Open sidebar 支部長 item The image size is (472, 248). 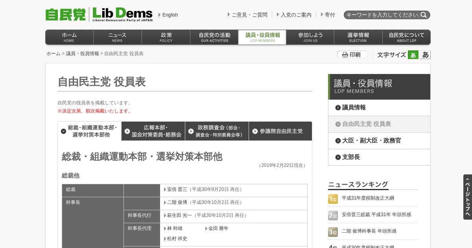point(379,157)
